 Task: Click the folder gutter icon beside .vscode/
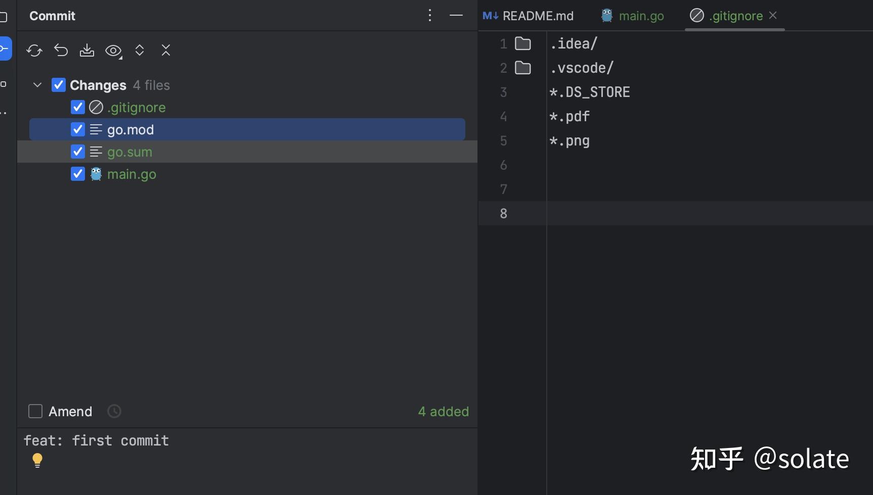pyautogui.click(x=523, y=68)
